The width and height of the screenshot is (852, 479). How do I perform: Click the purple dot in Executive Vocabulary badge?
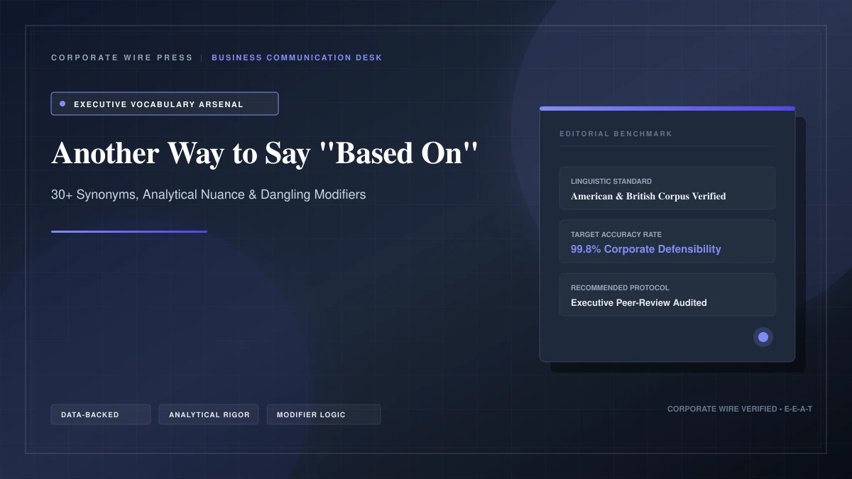click(62, 104)
